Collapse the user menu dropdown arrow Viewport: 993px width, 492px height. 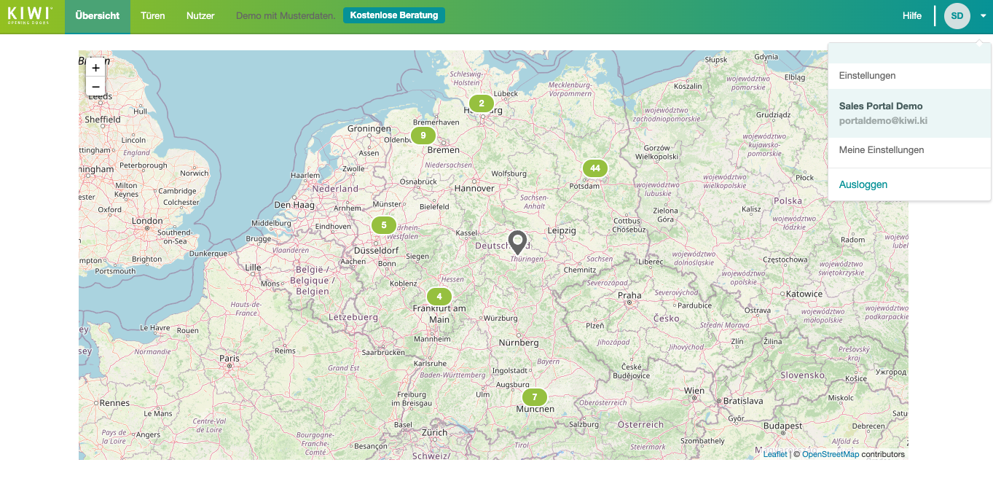pos(983,16)
